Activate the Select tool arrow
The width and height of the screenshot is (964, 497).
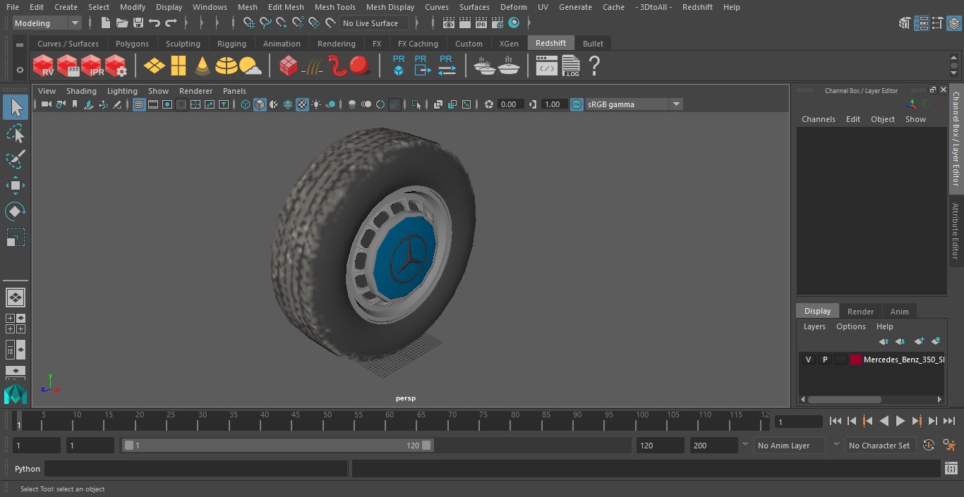click(15, 107)
